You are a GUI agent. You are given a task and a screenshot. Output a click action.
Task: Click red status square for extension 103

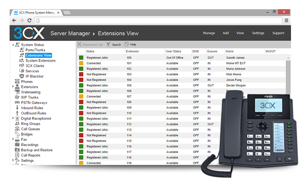[81, 74]
